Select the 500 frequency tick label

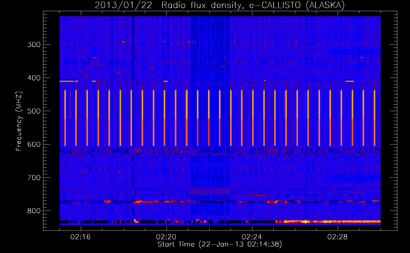(34, 111)
